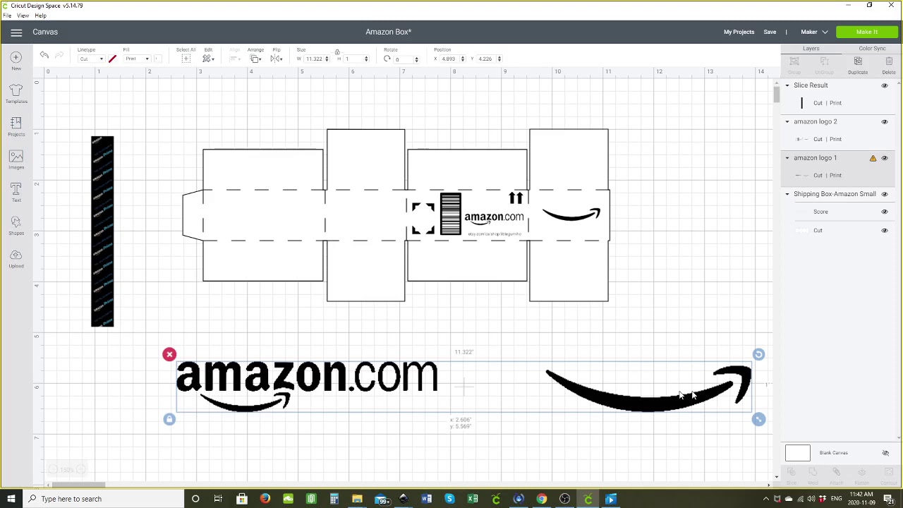
Task: Click the Canvas title label
Action: [x=44, y=32]
